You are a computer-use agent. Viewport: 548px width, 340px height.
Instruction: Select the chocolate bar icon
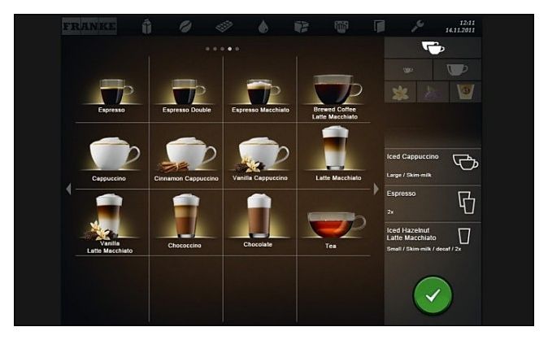pos(224,27)
